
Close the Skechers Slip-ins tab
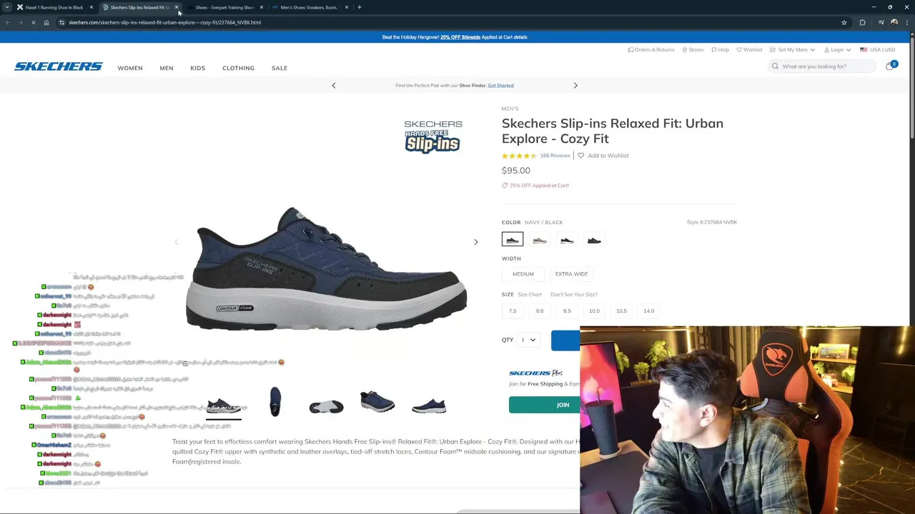[x=177, y=7]
